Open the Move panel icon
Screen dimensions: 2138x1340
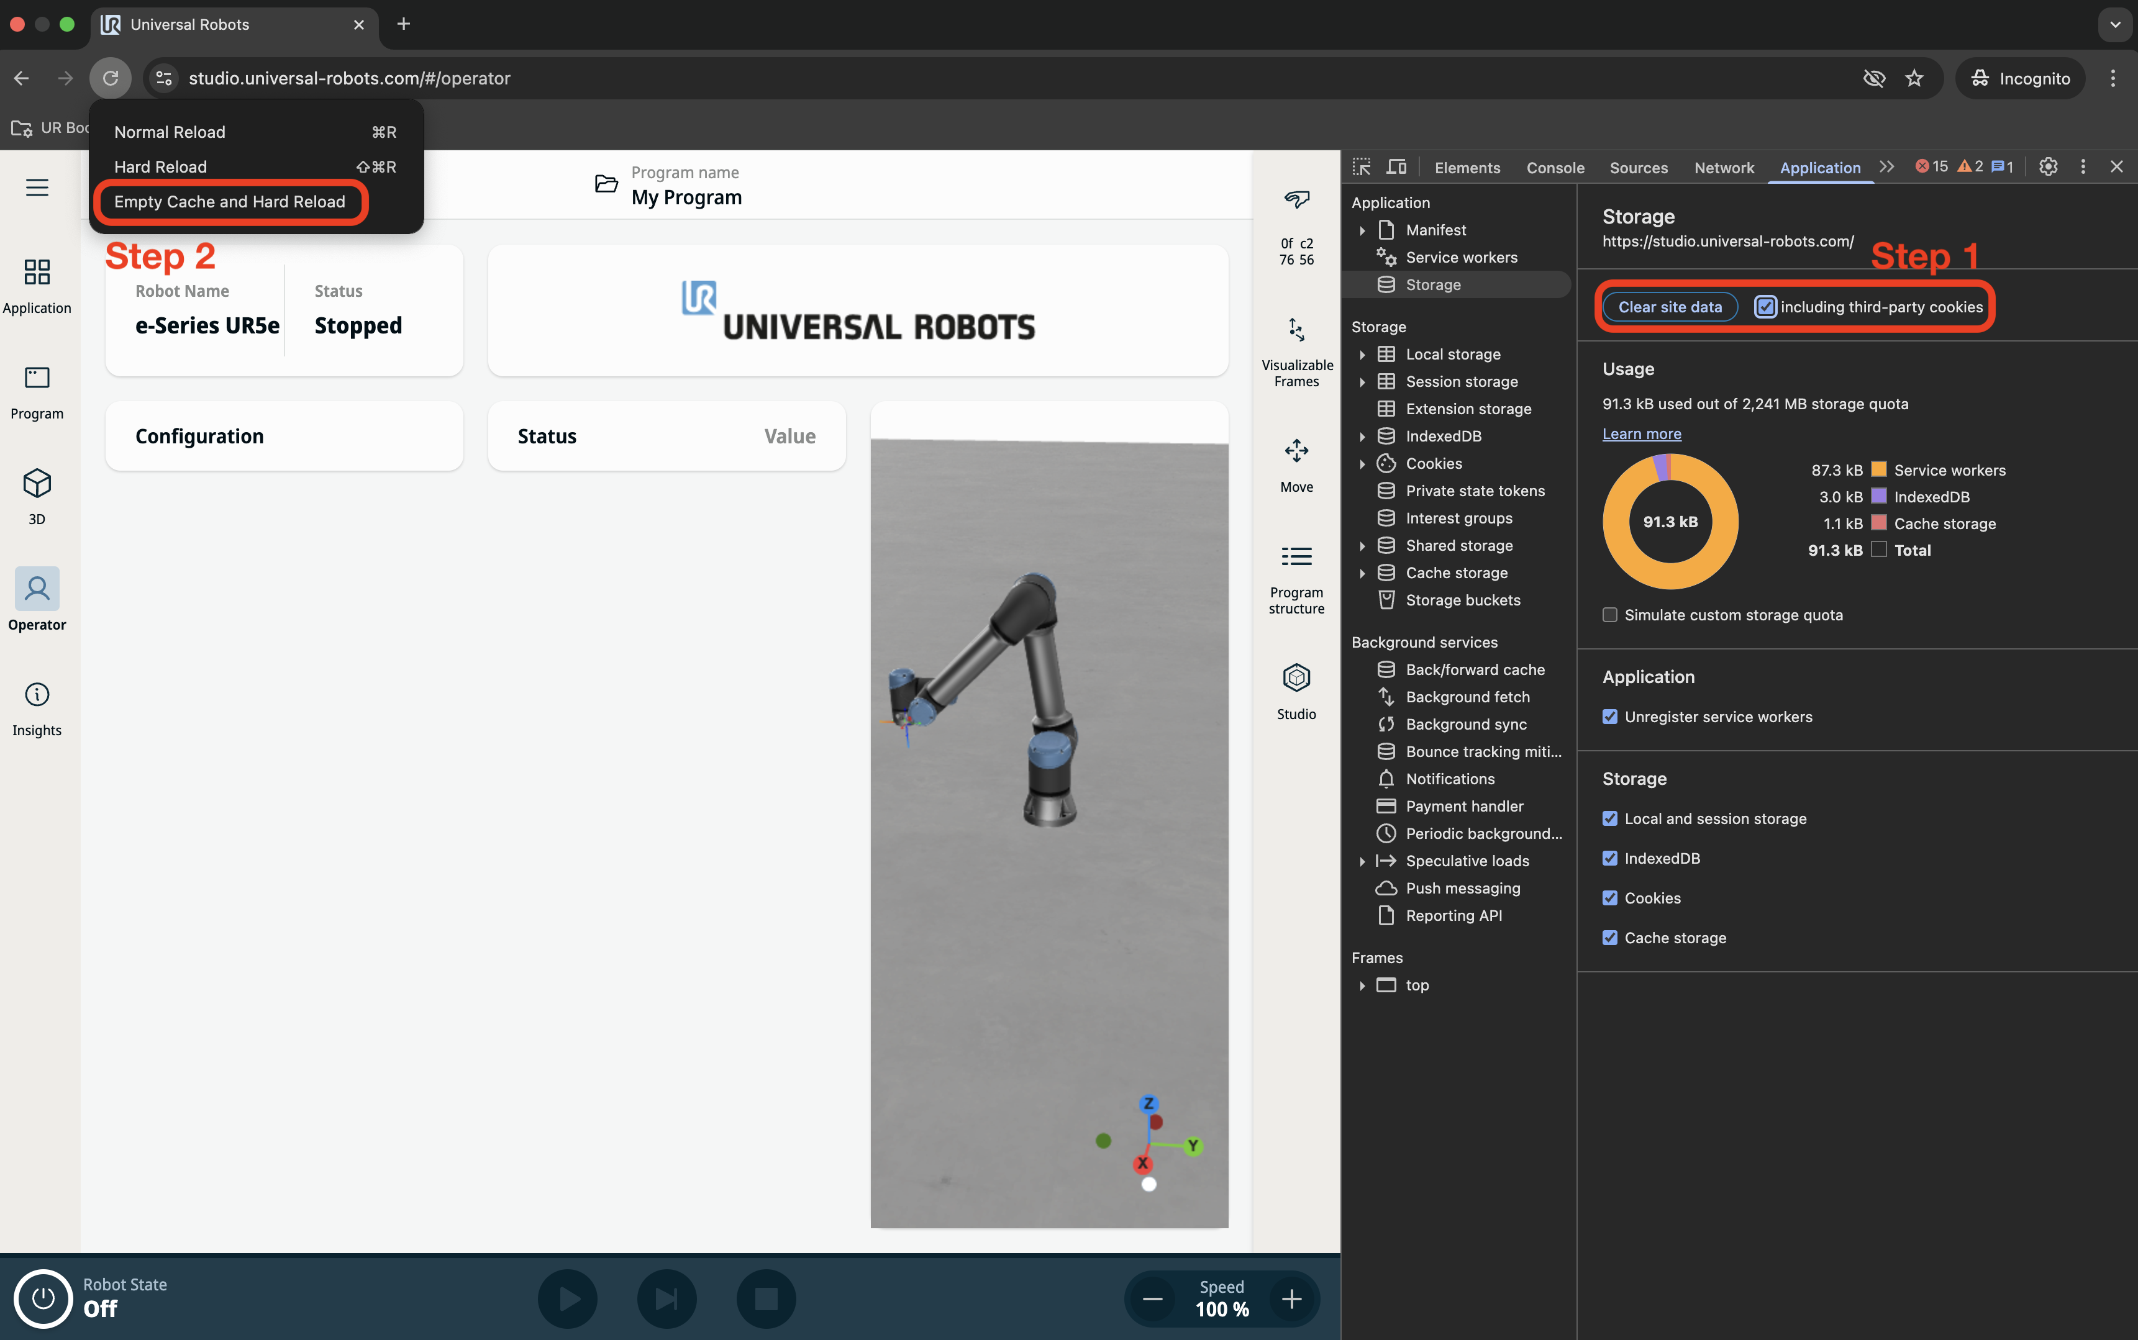point(1296,451)
